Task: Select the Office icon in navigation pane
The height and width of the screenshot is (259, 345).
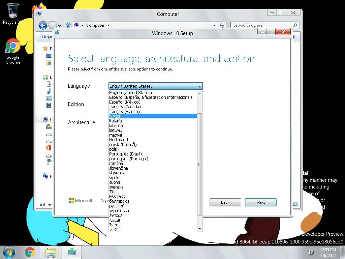Action: tap(49, 148)
